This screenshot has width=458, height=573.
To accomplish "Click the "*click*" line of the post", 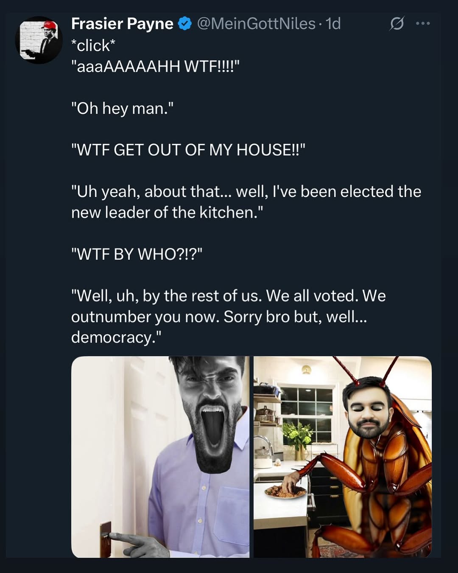I will pyautogui.click(x=93, y=45).
